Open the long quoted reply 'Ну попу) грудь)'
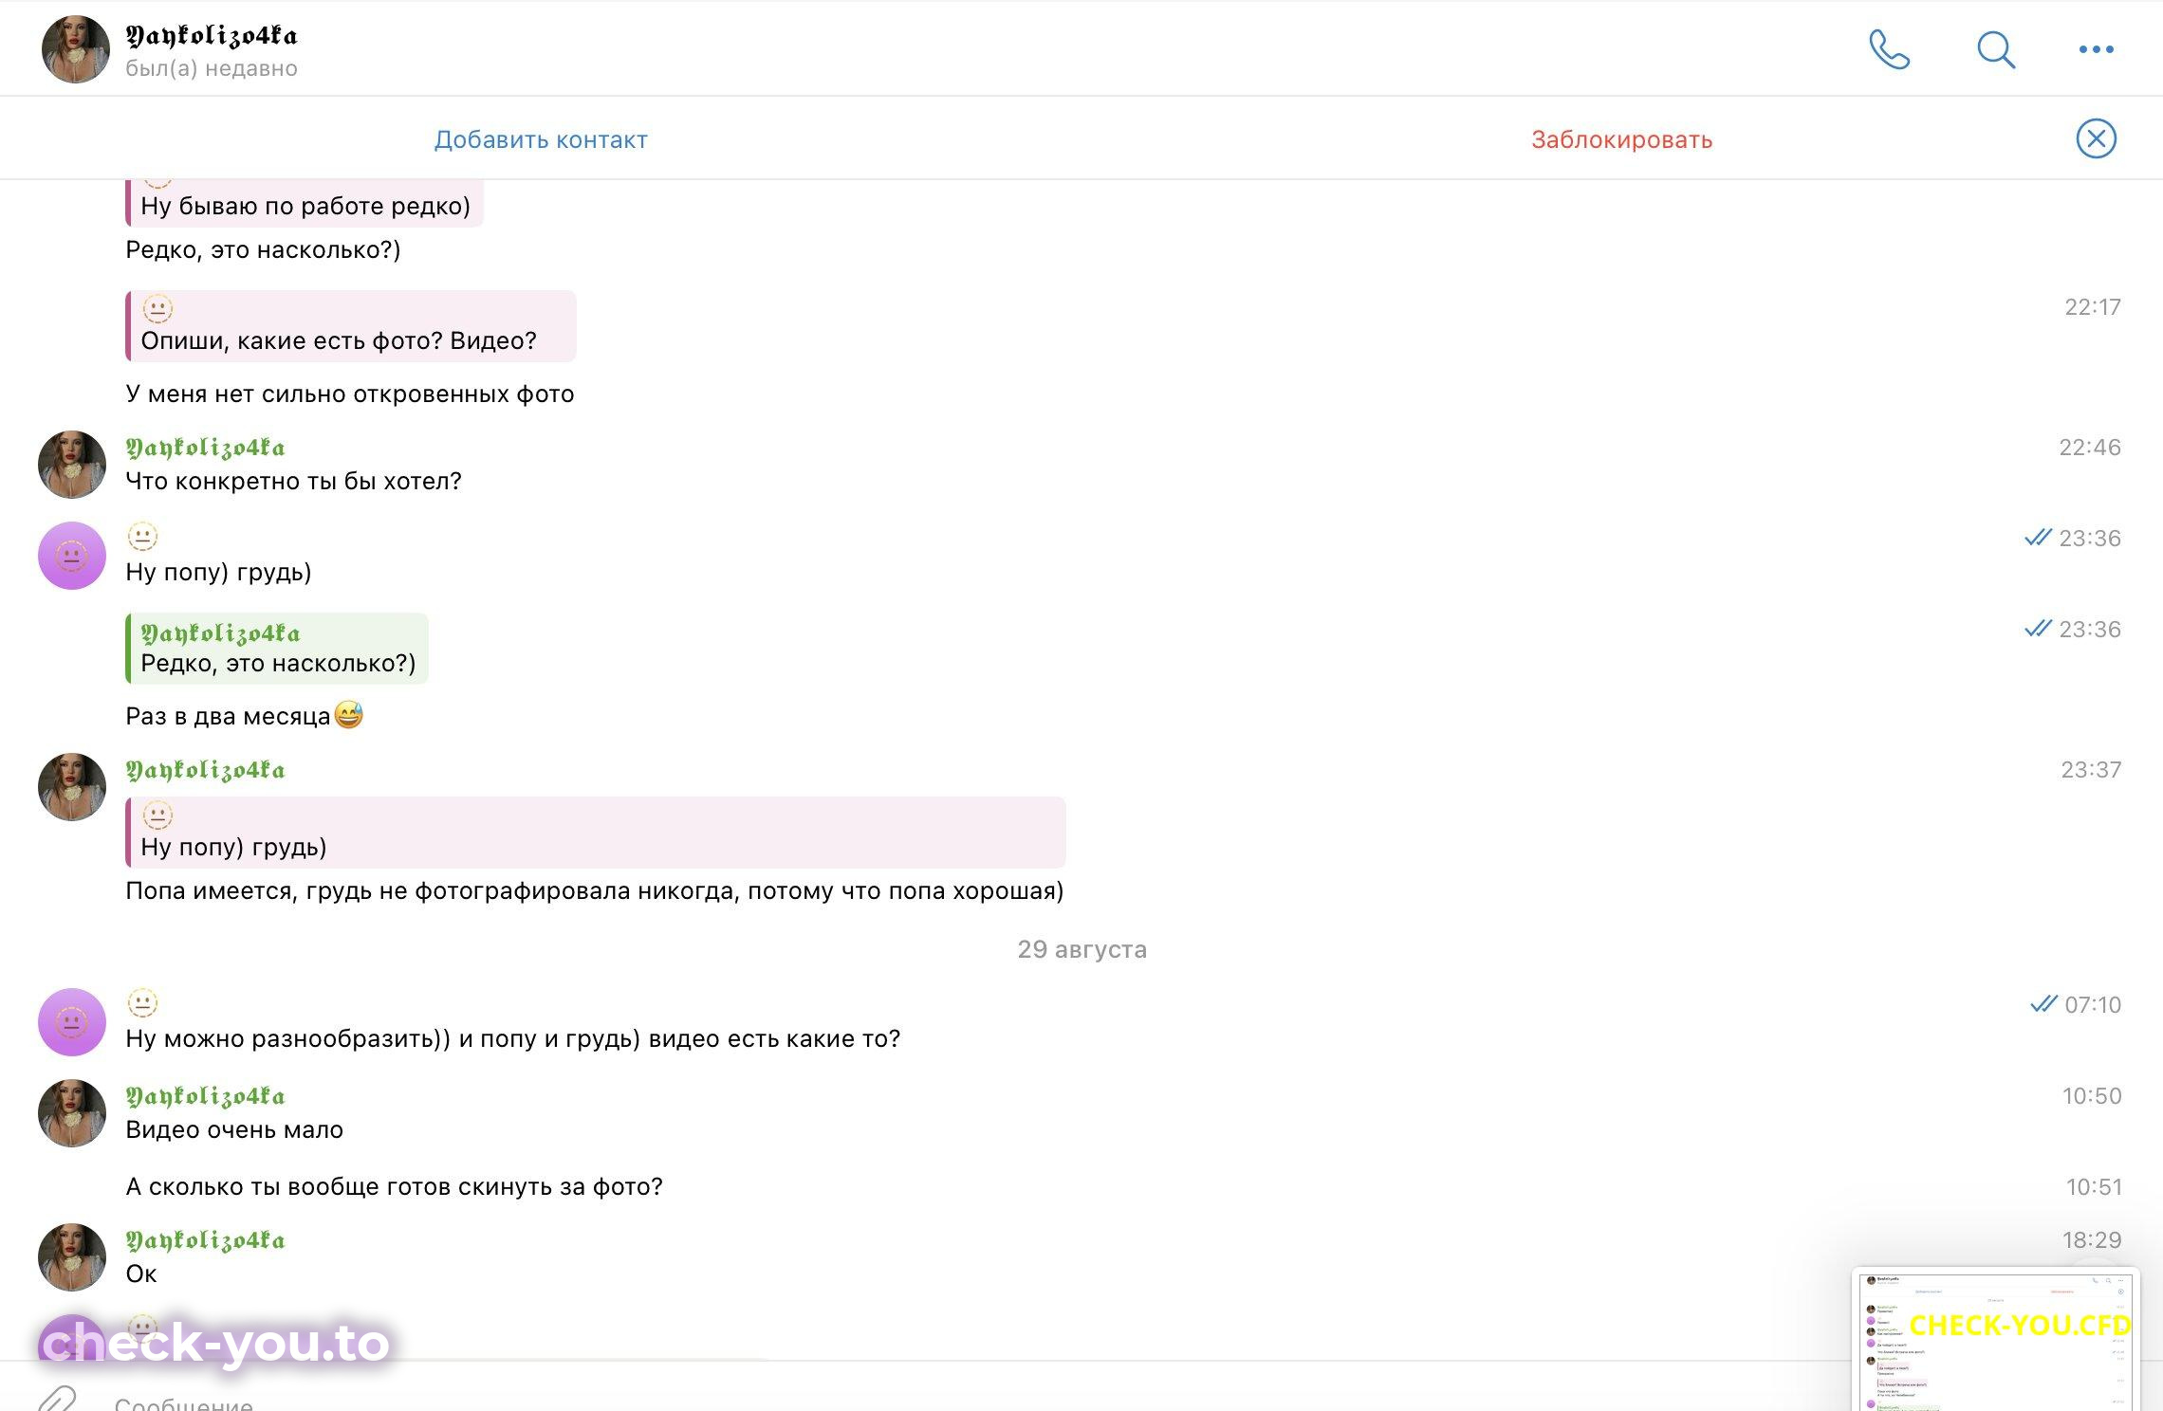Image resolution: width=2163 pixels, height=1411 pixels. (x=596, y=833)
